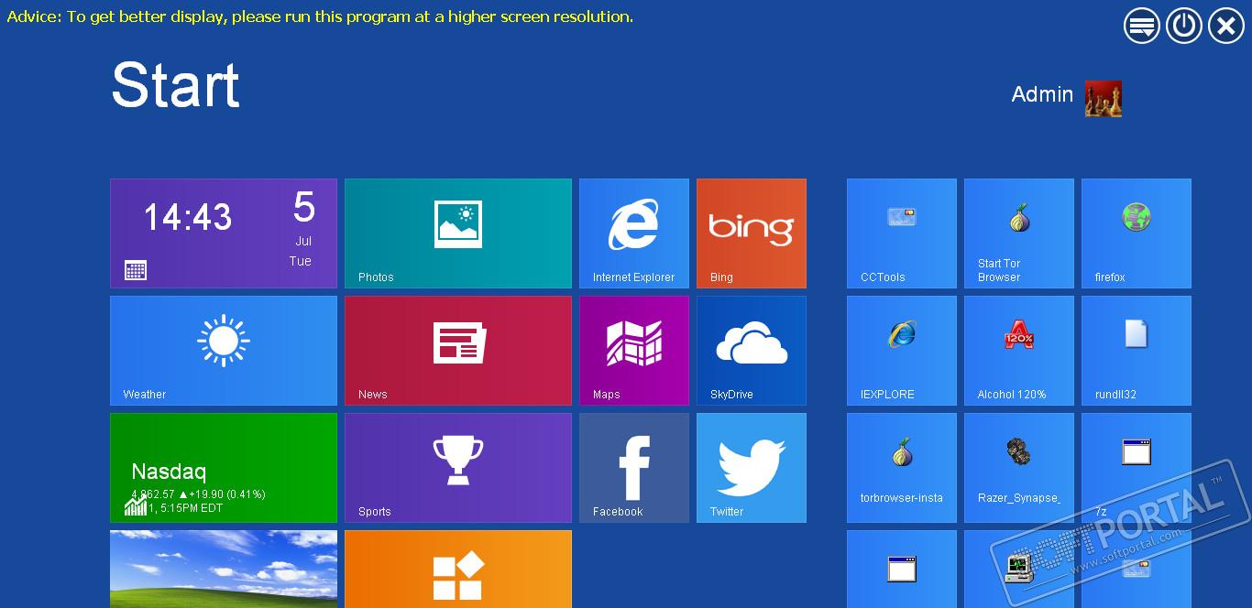
Task: Open the desktop wallpaper tile
Action: [x=224, y=569]
